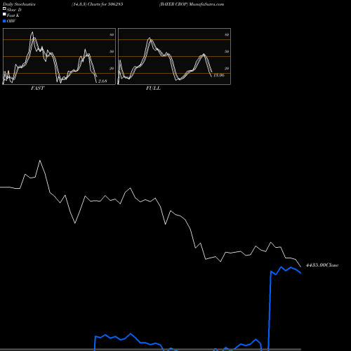Click the blue OBV legend swatch
The image size is (351, 351).
(4, 21)
